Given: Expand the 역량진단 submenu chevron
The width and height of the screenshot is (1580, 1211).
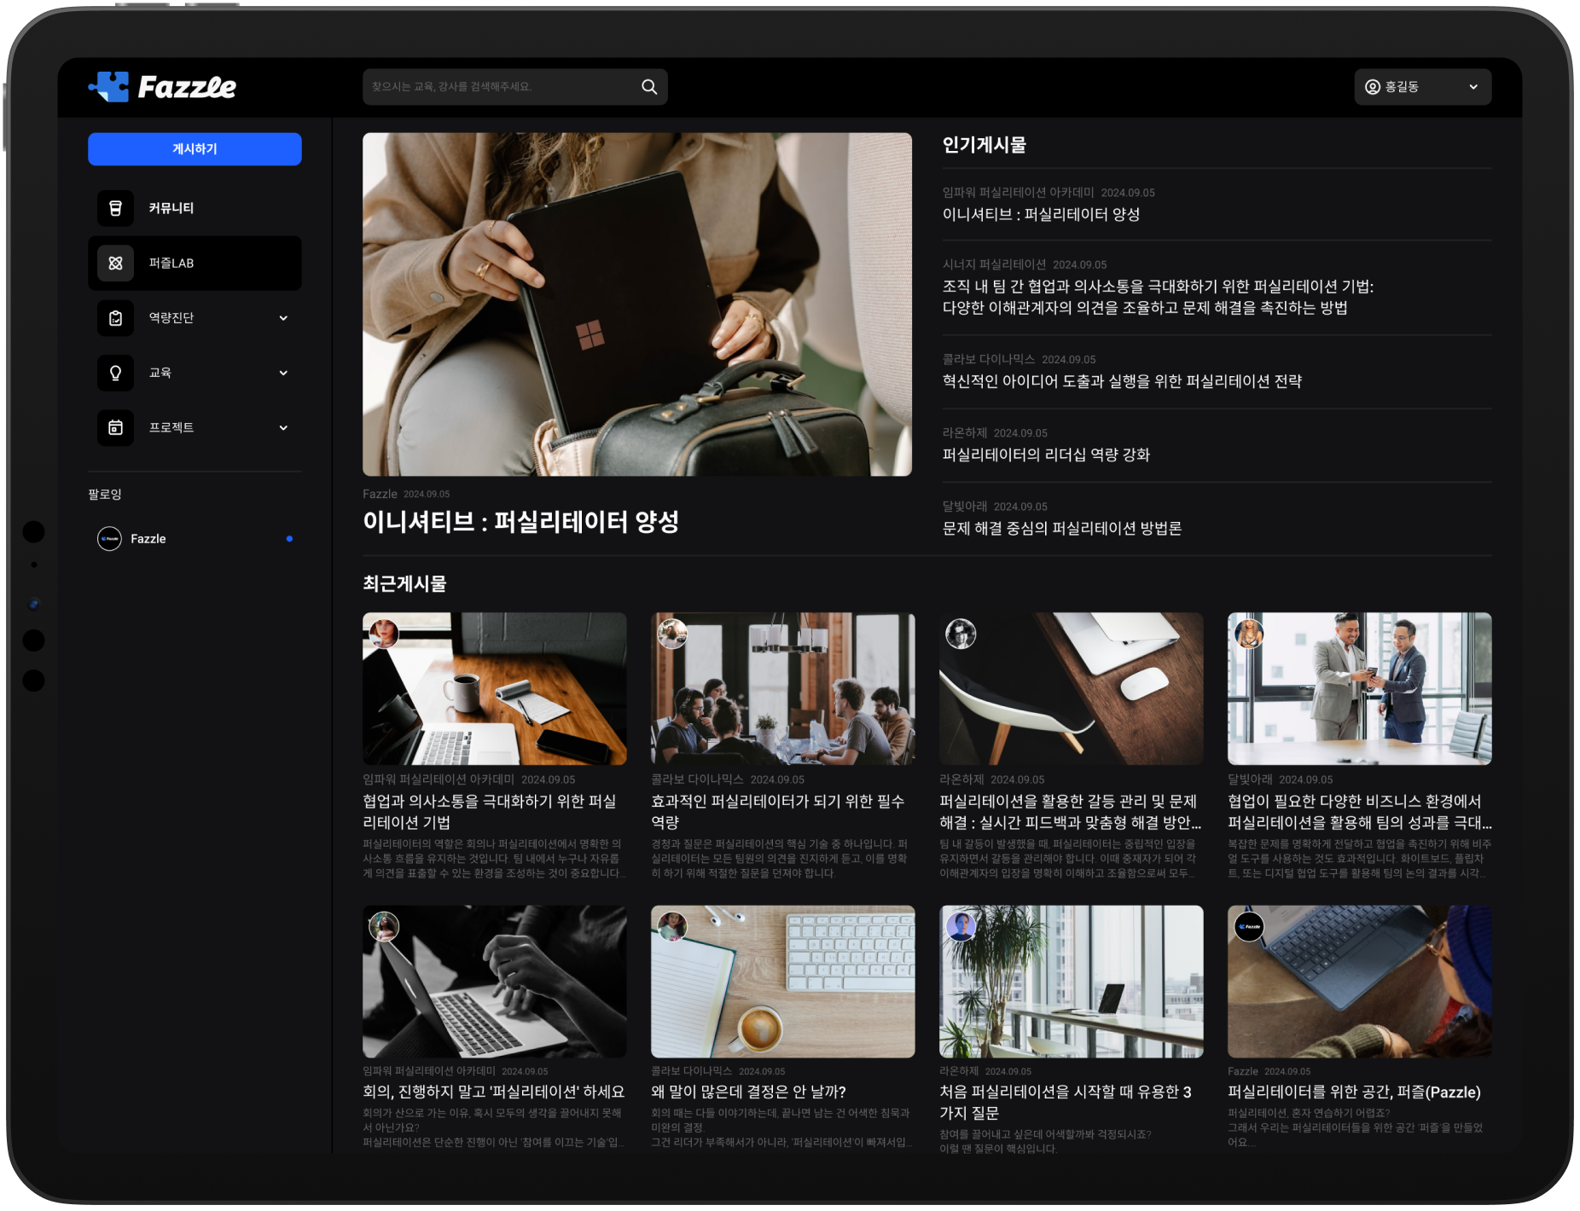Looking at the screenshot, I should [x=283, y=318].
